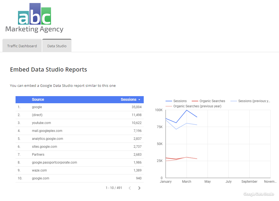Go to next page of table results
279x201 pixels.
click(139, 188)
